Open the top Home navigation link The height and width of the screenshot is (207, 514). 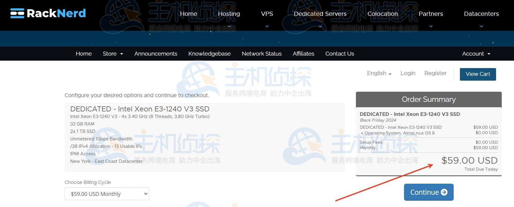point(189,14)
